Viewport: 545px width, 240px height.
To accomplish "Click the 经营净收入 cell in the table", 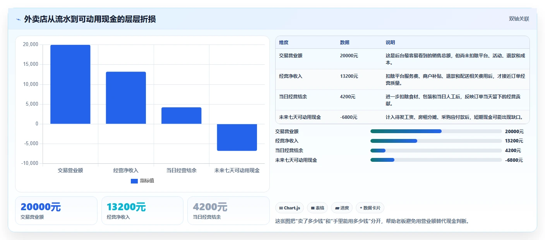I will (x=291, y=76).
